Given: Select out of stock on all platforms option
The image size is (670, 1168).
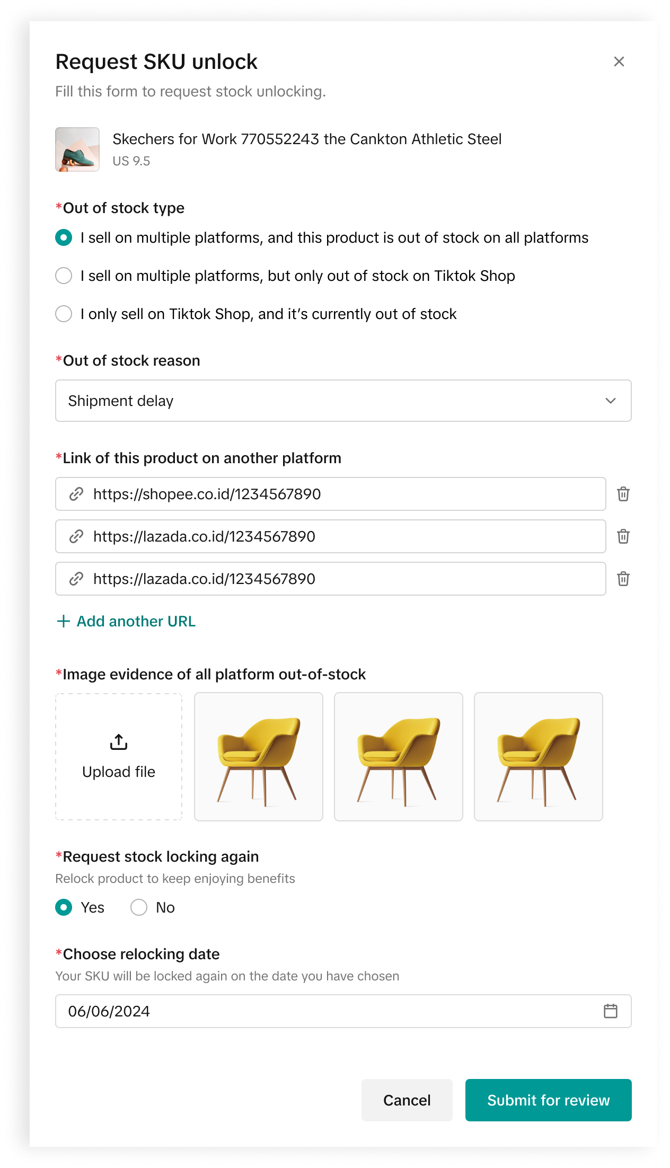Looking at the screenshot, I should tap(64, 237).
